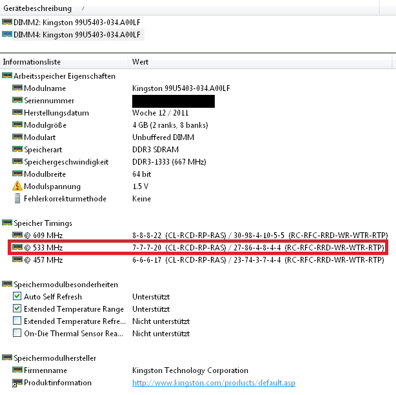Viewport: 396px width, 395px height.
Task: Click the Speichermodulhersteller section icon
Action: pyautogui.click(x=7, y=358)
